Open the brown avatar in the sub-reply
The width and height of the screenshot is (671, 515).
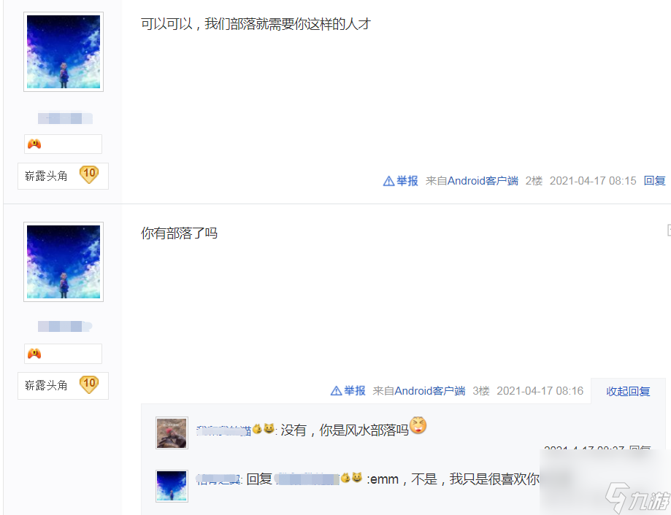(x=172, y=433)
